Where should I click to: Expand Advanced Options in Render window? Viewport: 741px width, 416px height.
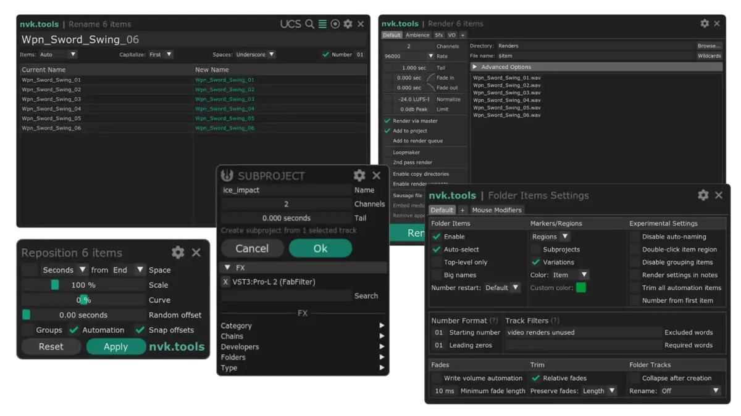[x=597, y=67]
